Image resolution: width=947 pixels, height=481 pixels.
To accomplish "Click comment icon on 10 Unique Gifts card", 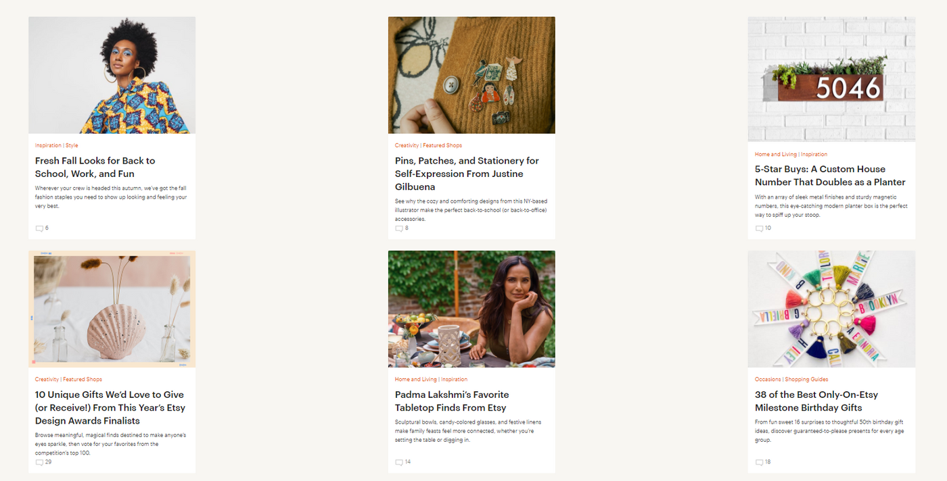I will [x=39, y=463].
